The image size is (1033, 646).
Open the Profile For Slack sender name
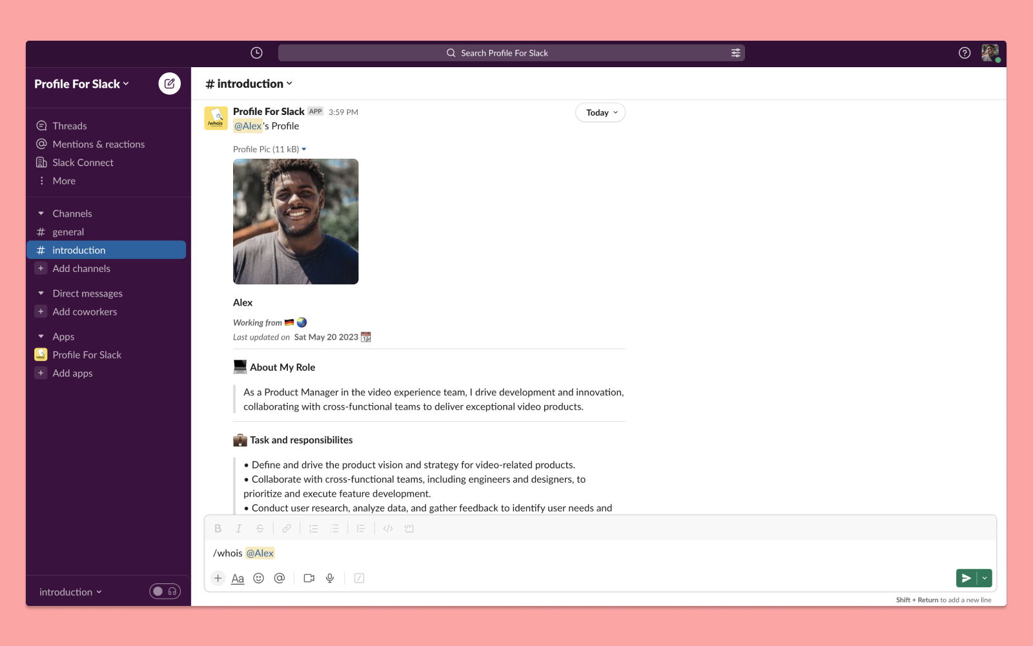(269, 112)
